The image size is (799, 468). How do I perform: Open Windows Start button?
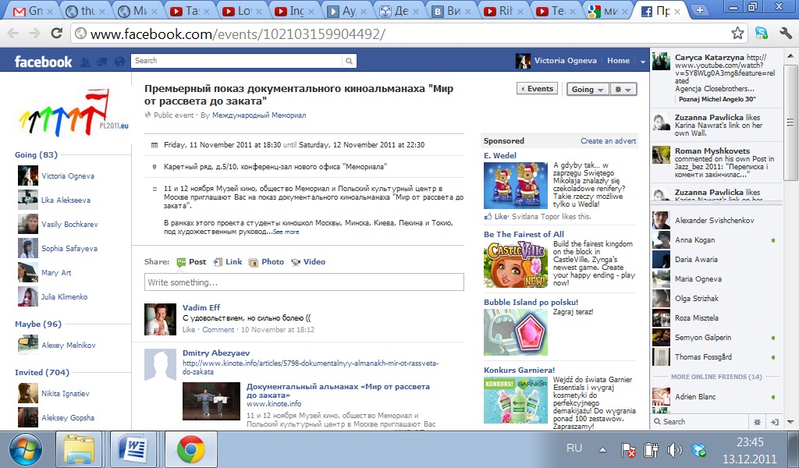pos(26,449)
